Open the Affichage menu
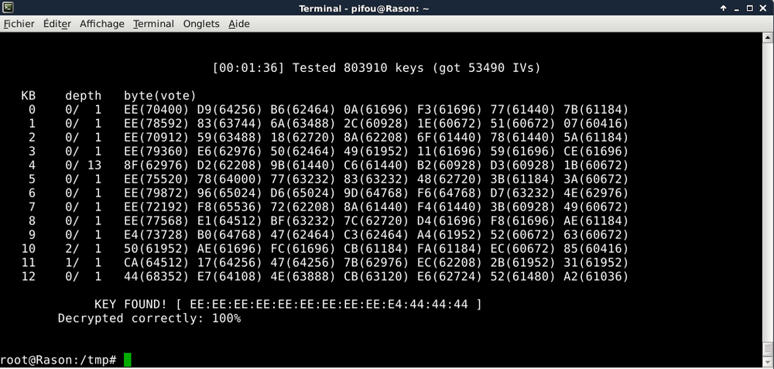This screenshot has width=774, height=369. pos(101,24)
